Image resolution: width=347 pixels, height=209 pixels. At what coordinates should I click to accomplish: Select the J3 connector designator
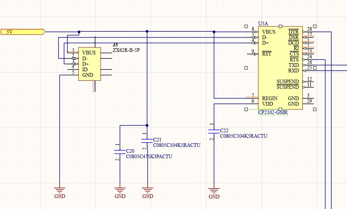point(115,45)
